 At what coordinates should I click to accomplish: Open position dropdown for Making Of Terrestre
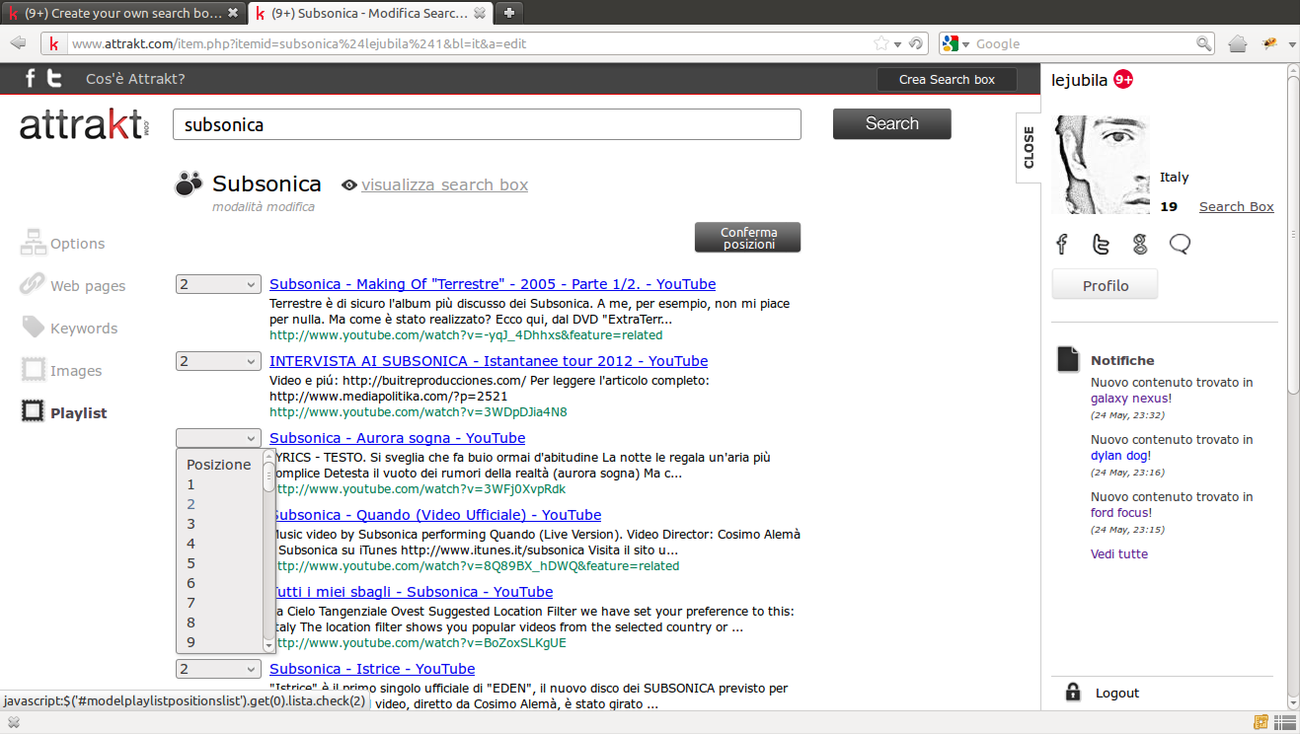[x=218, y=284]
